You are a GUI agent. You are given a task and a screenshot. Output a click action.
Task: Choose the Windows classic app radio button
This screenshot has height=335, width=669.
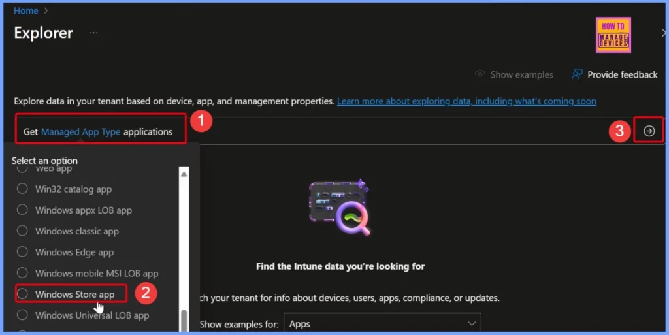click(x=22, y=231)
